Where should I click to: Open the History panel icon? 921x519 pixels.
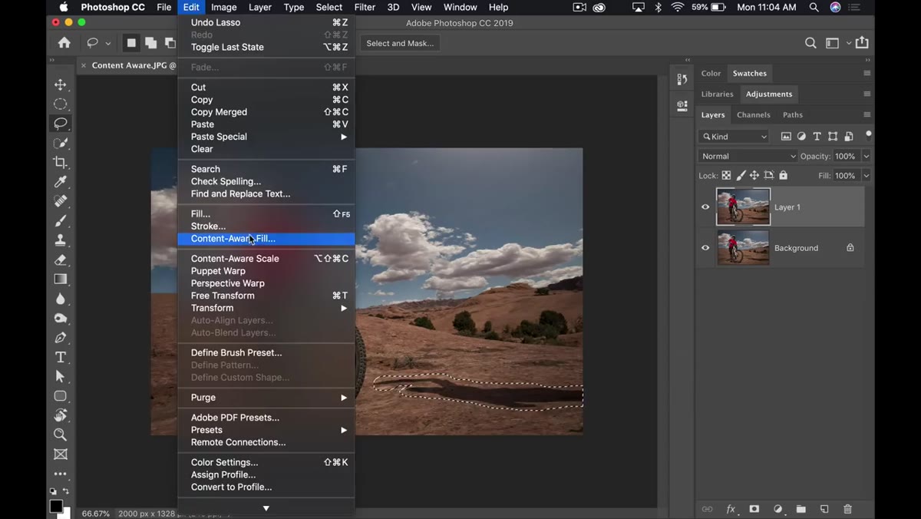point(682,79)
